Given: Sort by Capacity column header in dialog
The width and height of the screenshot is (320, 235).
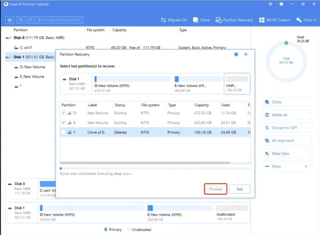Looking at the screenshot, I should pyautogui.click(x=202, y=105).
